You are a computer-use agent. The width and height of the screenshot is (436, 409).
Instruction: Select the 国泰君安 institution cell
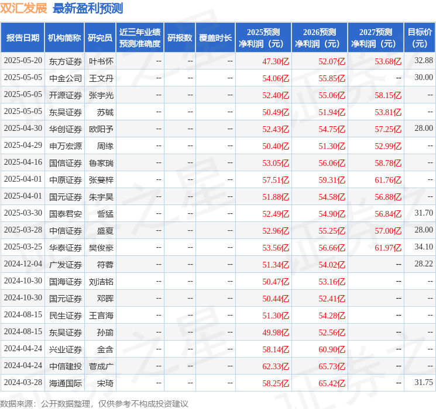click(66, 214)
